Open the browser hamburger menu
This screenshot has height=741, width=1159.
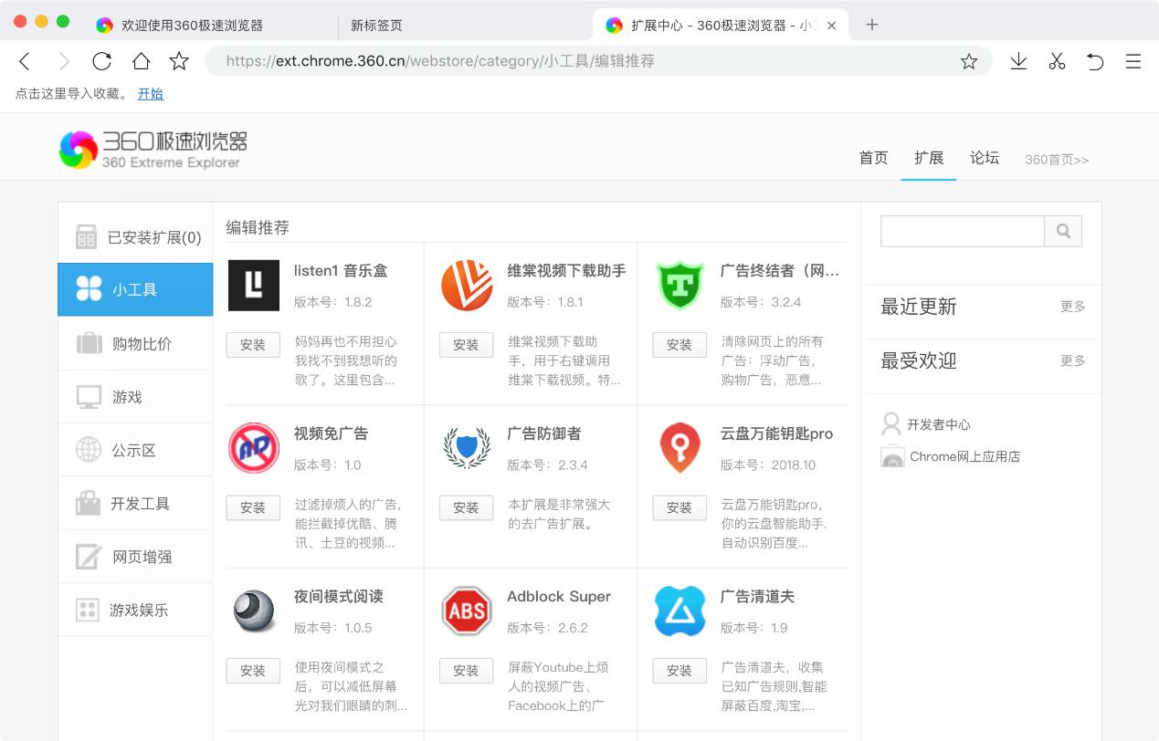tap(1133, 61)
